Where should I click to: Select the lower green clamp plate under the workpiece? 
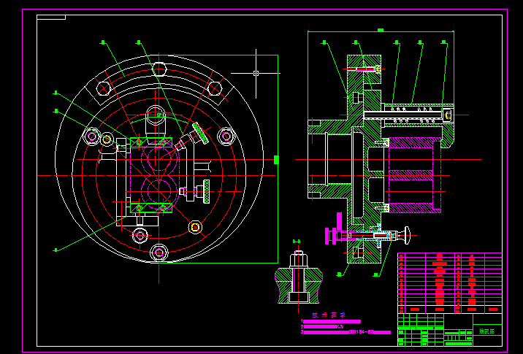(x=151, y=208)
